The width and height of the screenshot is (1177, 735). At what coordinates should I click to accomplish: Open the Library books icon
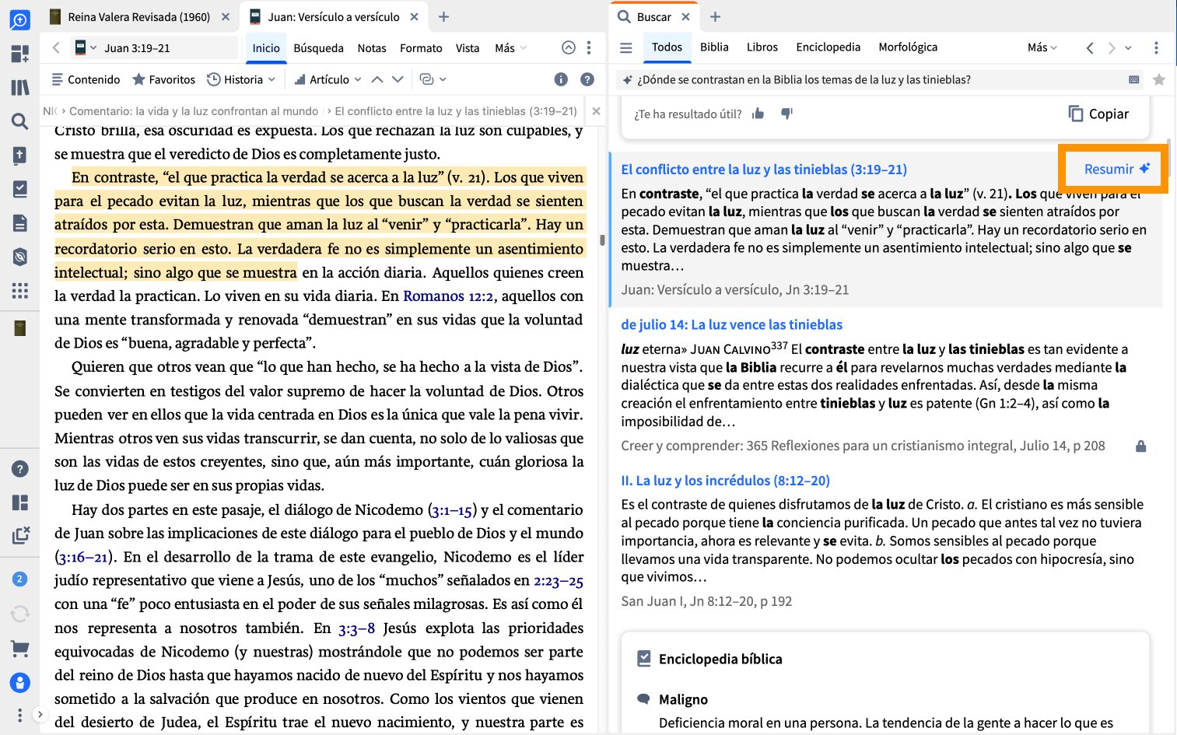[19, 87]
